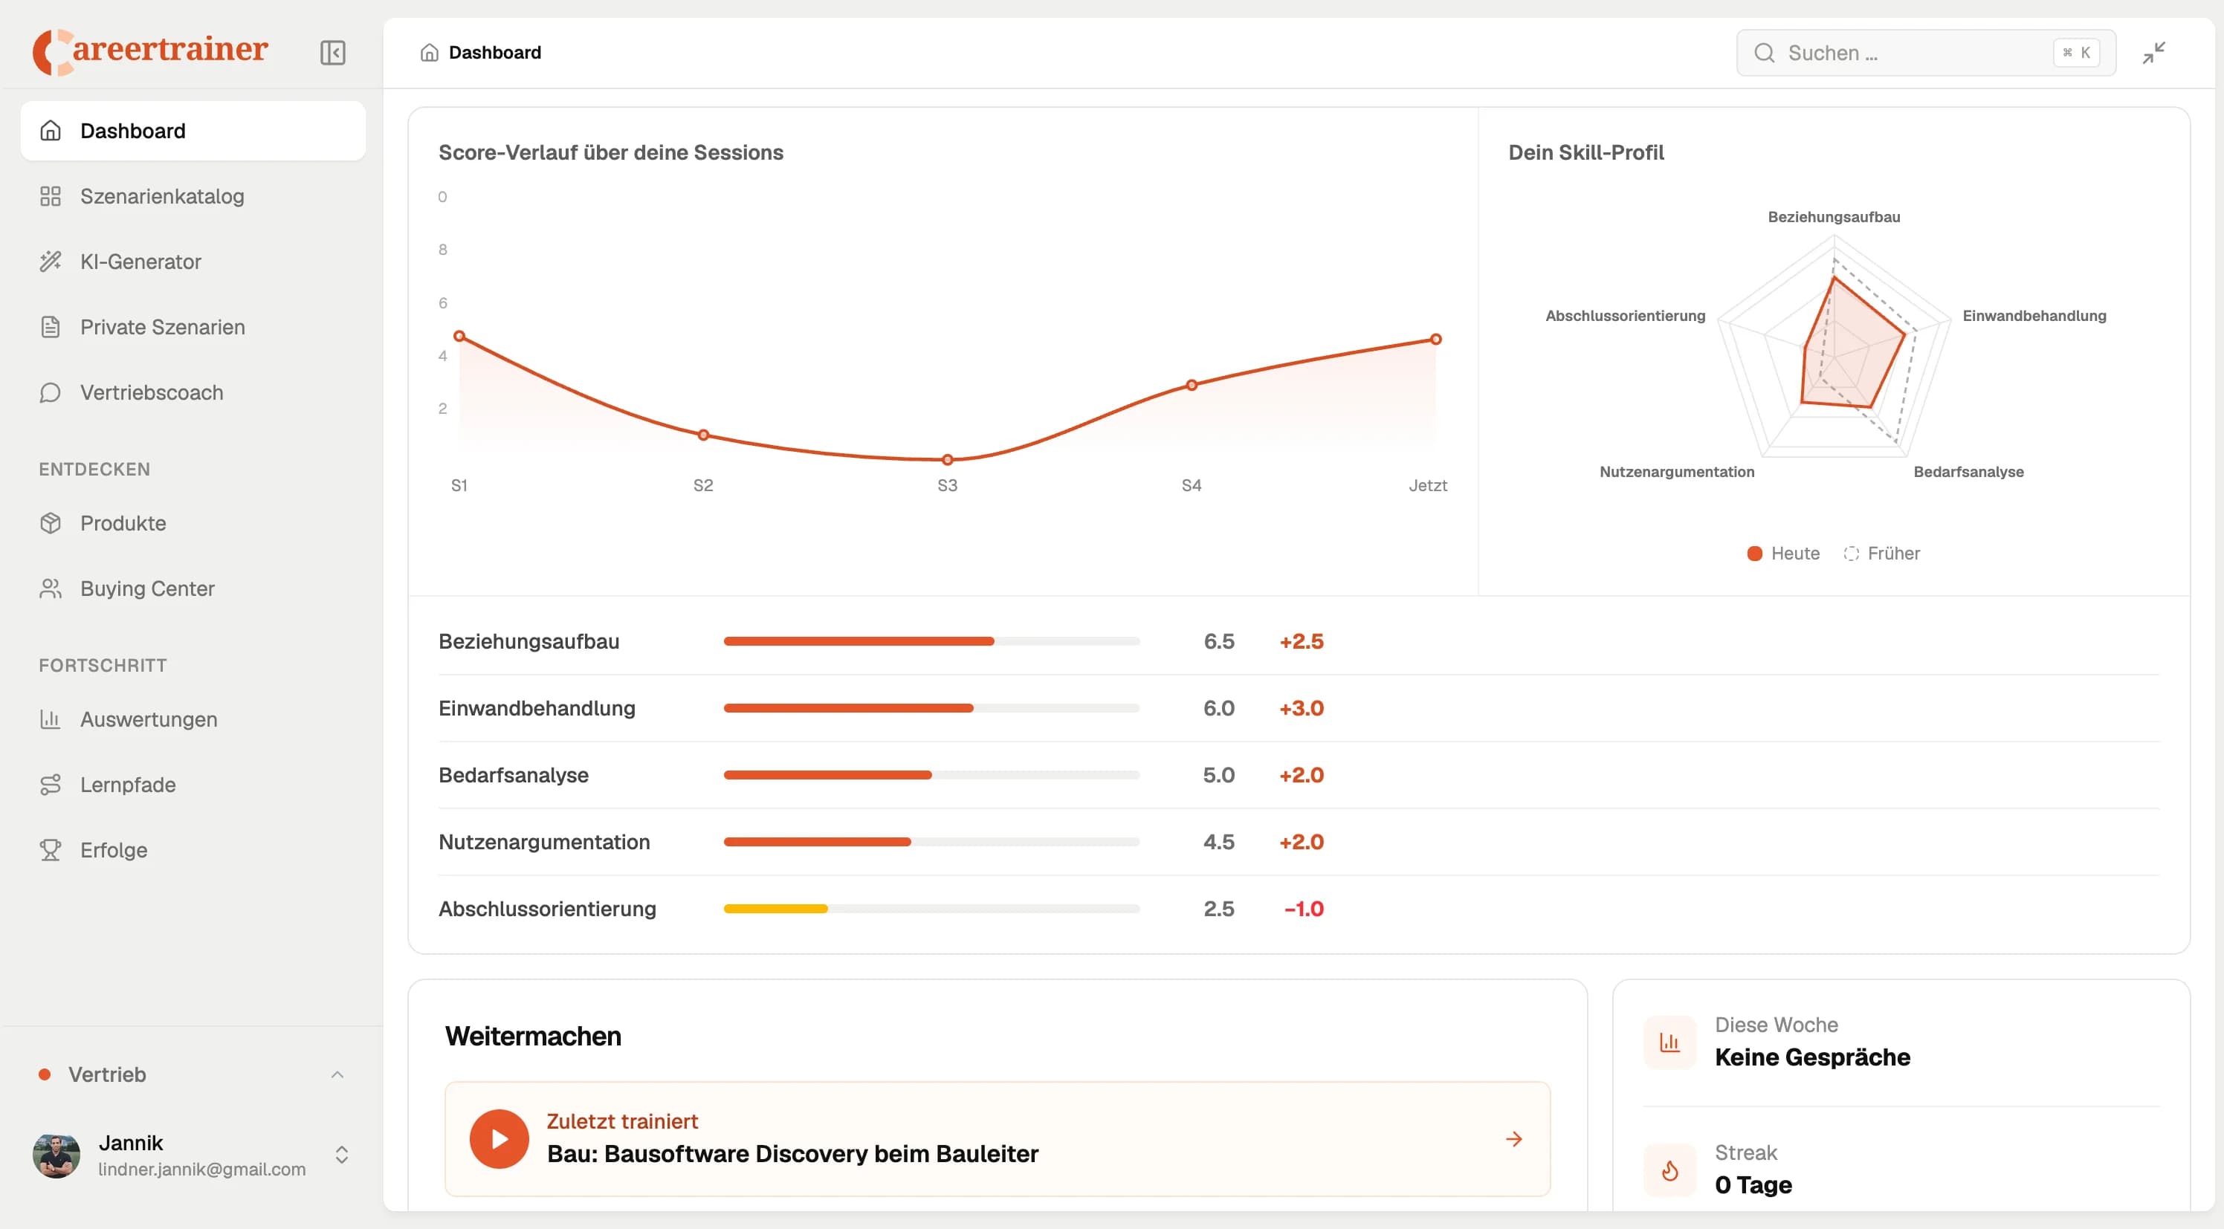This screenshot has width=2224, height=1229.
Task: Click the 6.0 score for Einwandbehandlung
Action: [1218, 707]
